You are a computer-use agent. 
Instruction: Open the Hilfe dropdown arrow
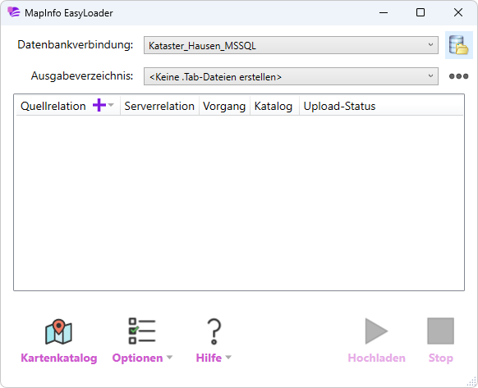pyautogui.click(x=228, y=358)
